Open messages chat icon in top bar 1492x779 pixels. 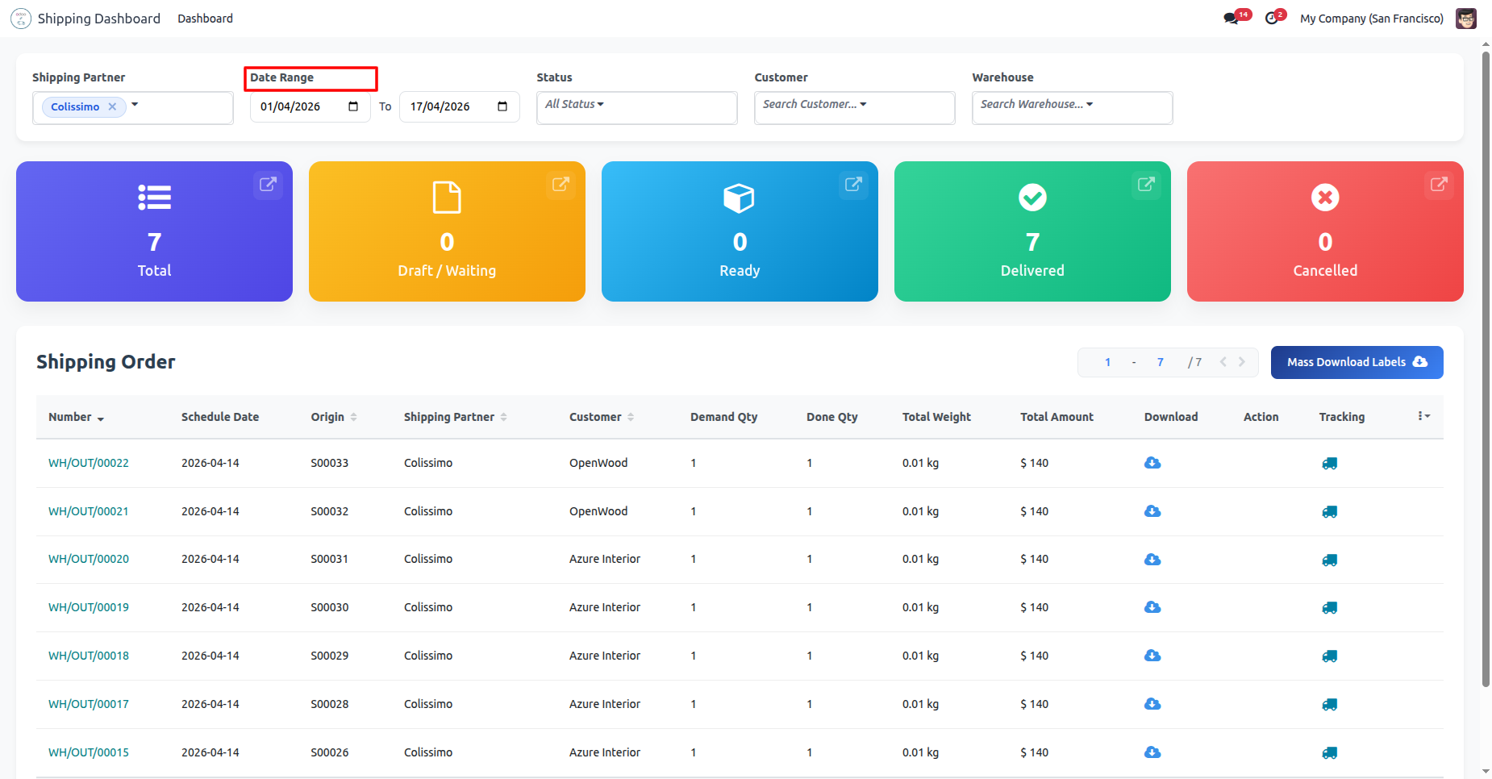[1231, 19]
